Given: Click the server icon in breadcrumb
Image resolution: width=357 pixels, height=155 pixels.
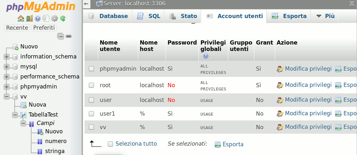Looking at the screenshot, I should [x=99, y=4].
